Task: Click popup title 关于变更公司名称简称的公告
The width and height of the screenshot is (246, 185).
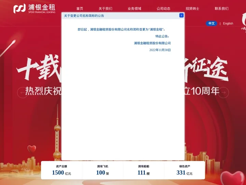Action: pyautogui.click(x=84, y=16)
